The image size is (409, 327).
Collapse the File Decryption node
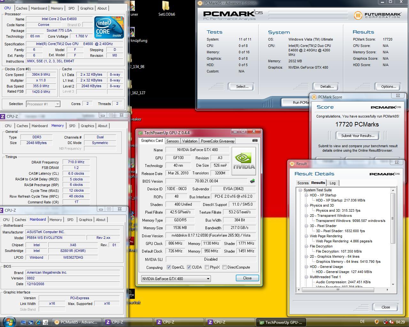306,246
